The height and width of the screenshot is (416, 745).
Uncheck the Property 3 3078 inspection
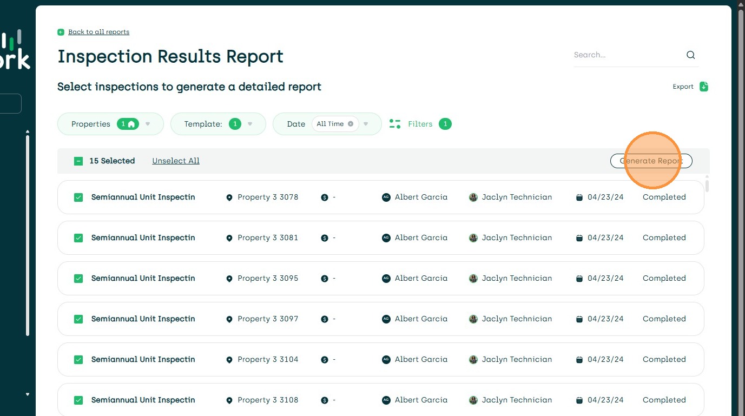coord(78,197)
